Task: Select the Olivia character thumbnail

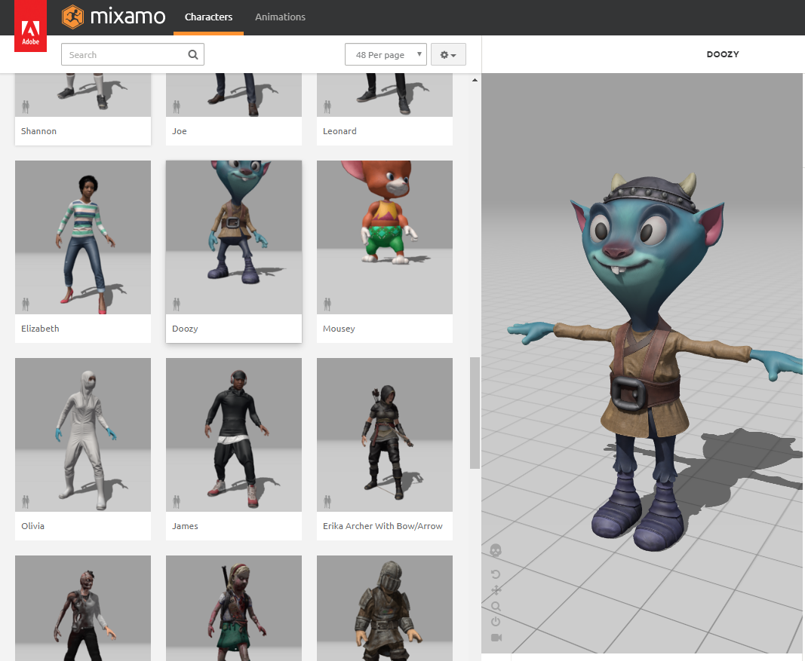Action: pyautogui.click(x=83, y=435)
